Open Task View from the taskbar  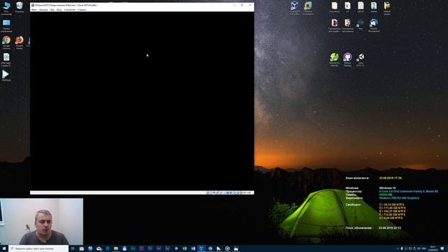point(73,248)
